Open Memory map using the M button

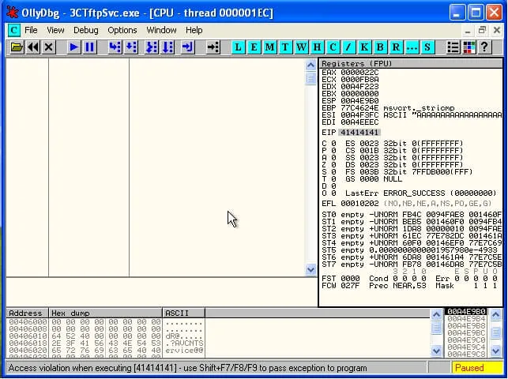coord(269,47)
